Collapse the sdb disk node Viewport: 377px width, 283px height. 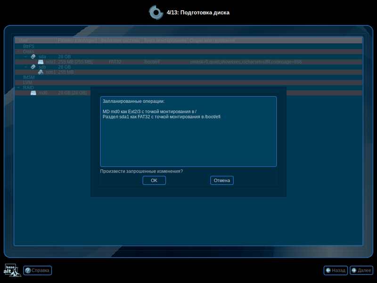click(26, 67)
